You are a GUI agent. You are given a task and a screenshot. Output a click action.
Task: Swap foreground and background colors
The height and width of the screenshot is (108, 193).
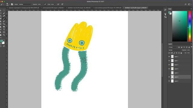4,40
